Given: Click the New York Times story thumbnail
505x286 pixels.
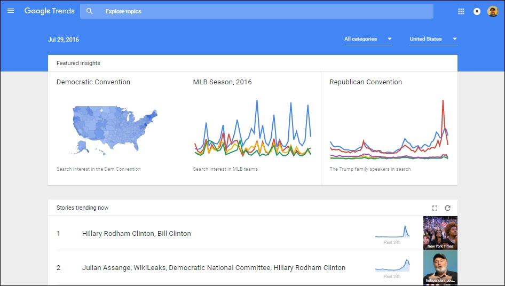Looking at the screenshot, I should [440, 233].
